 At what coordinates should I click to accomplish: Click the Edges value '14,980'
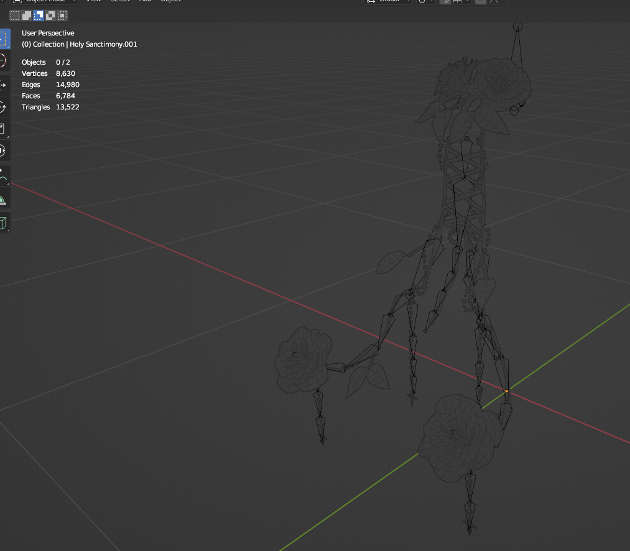pos(68,85)
